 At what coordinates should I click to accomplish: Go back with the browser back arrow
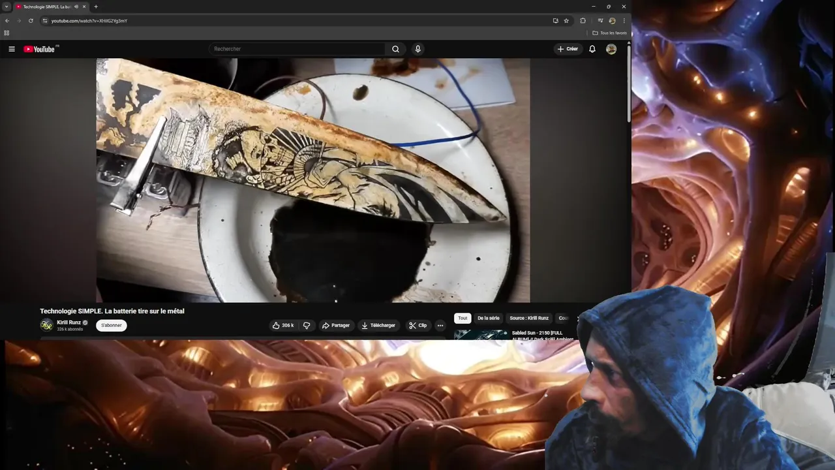click(7, 21)
